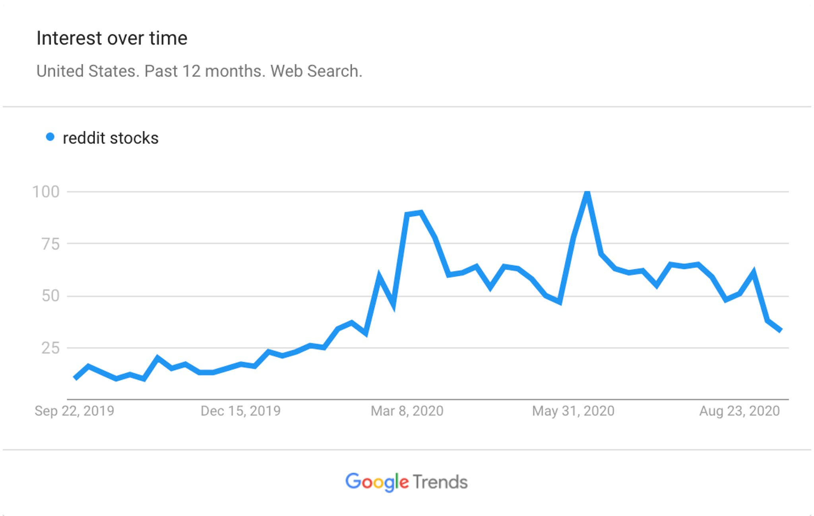Image resolution: width=814 pixels, height=516 pixels.
Task: Click the blue legend dot for reddit stocks
Action: (50, 137)
